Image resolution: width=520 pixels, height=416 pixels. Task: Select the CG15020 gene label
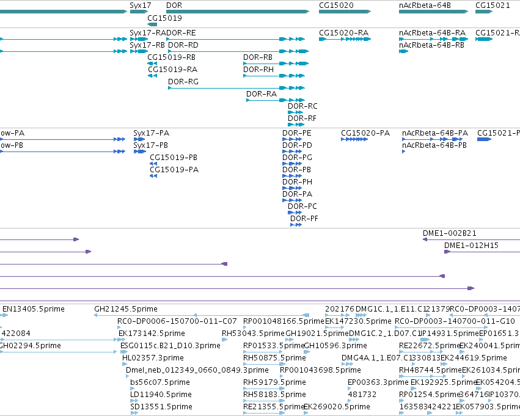[336, 5]
